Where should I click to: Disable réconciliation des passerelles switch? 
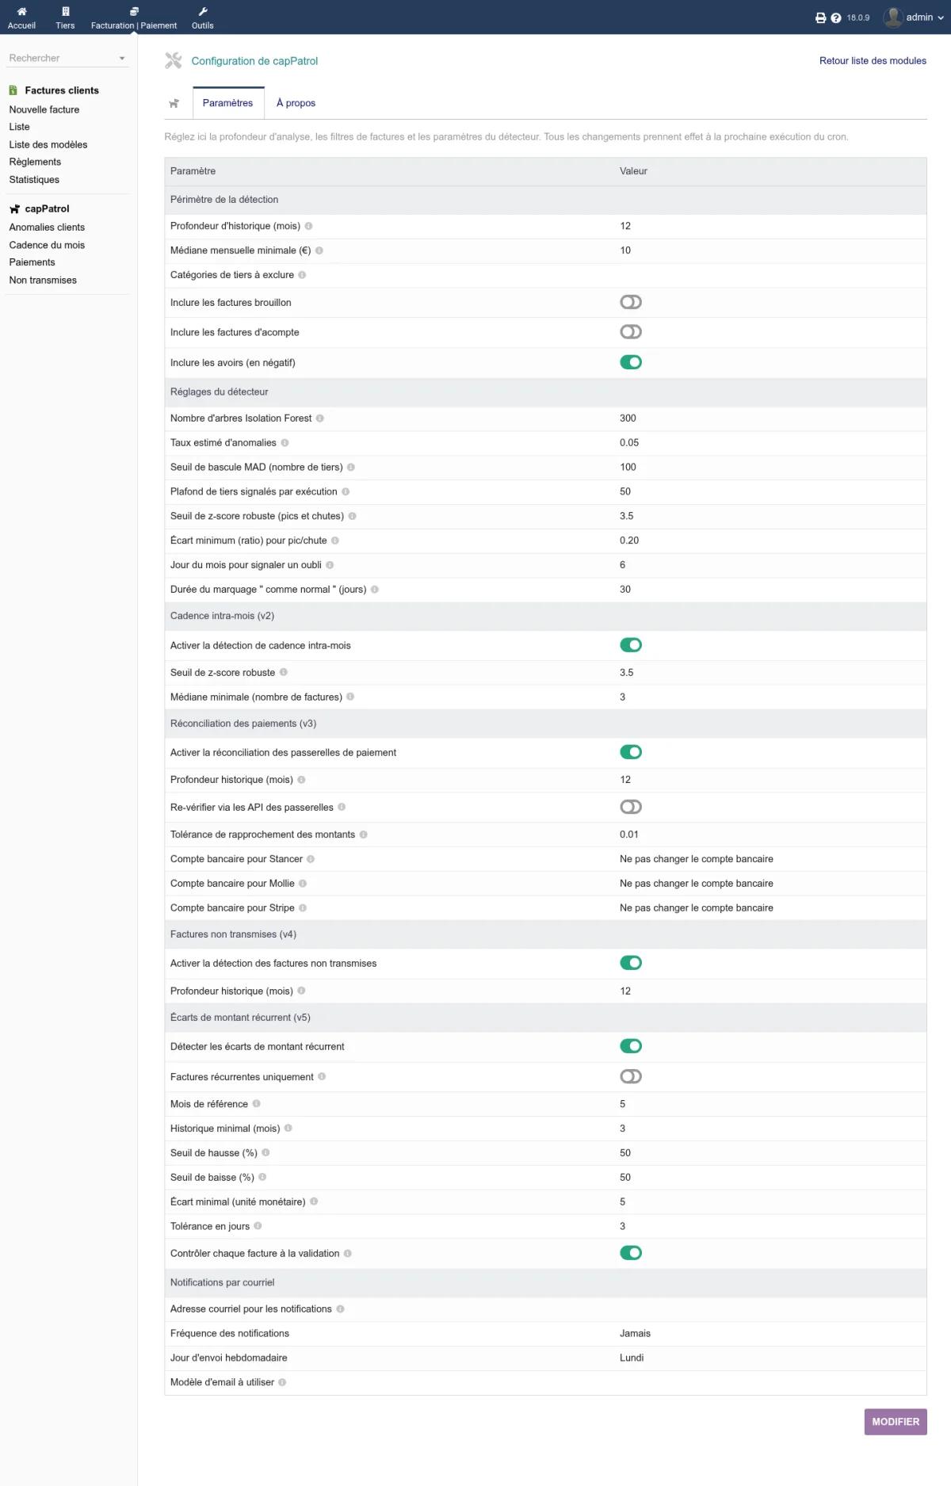(631, 752)
